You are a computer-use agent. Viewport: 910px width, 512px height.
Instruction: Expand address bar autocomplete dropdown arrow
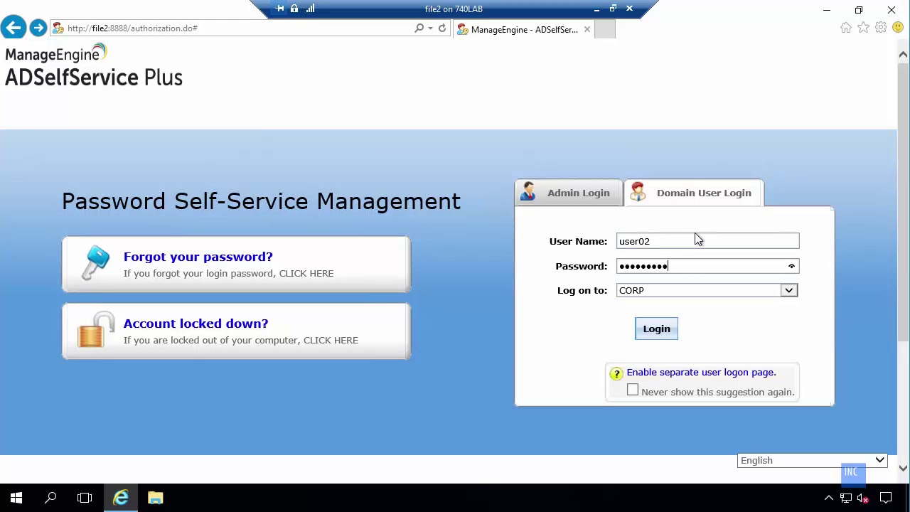pos(430,28)
